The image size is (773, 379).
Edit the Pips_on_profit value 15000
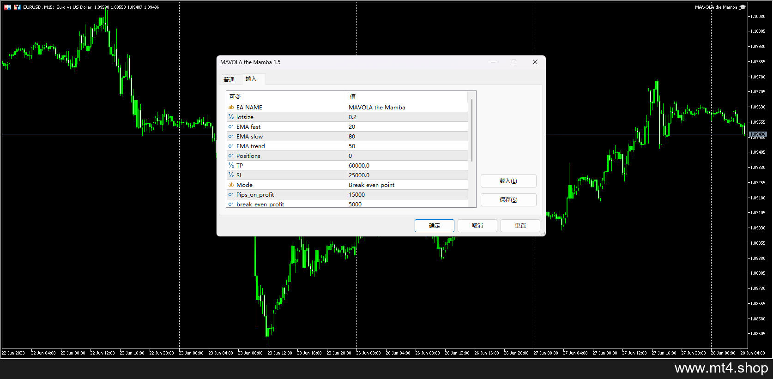(x=407, y=195)
